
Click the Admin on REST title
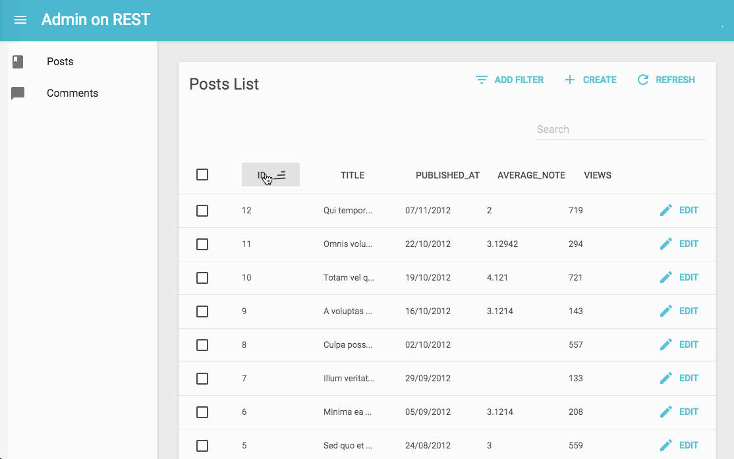coord(96,20)
